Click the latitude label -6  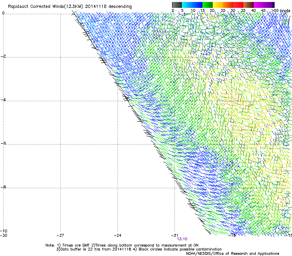pos(3,143)
